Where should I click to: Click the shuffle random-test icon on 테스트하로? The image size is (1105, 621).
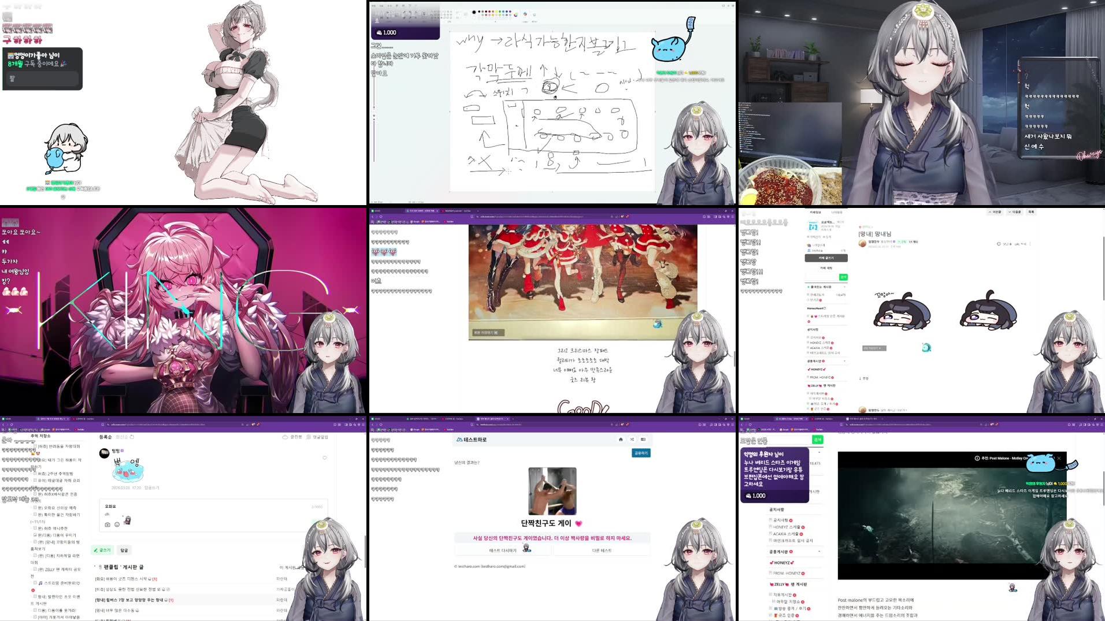[x=632, y=440]
